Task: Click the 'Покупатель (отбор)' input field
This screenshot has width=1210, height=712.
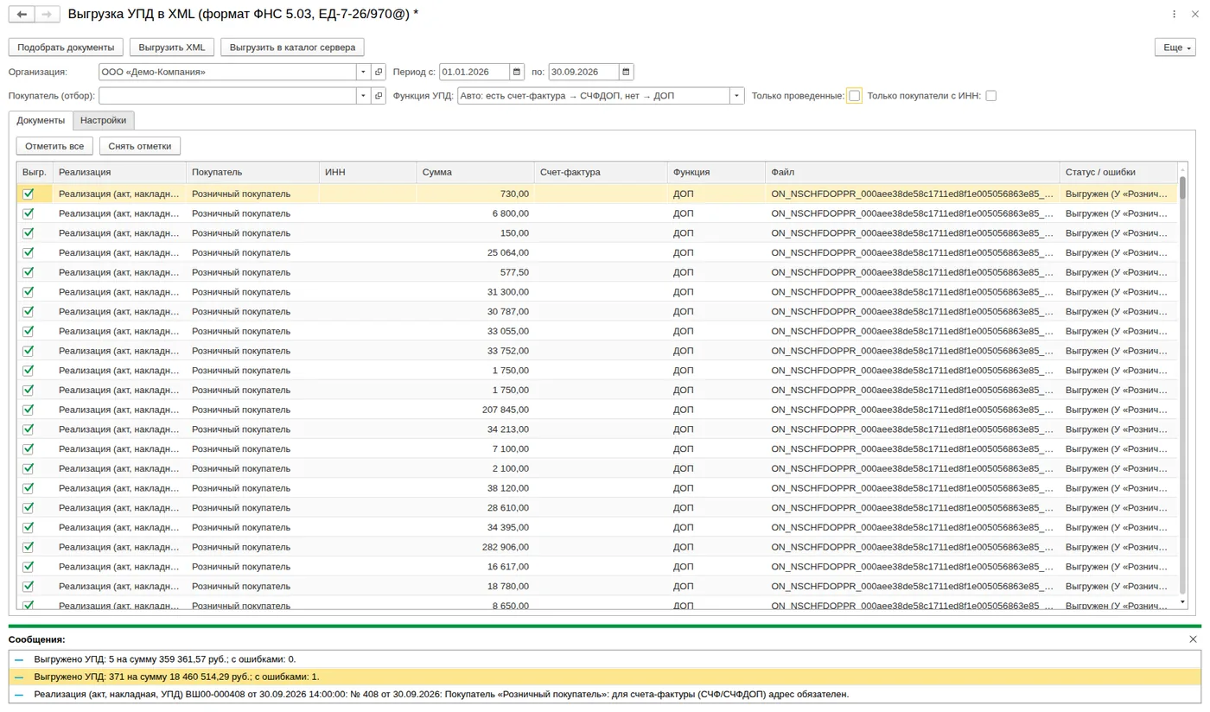Action: click(227, 96)
